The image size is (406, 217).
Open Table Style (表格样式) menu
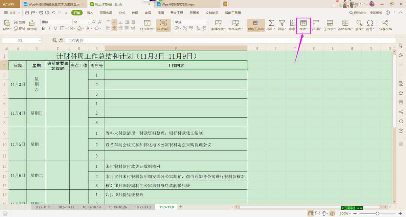pos(235,25)
